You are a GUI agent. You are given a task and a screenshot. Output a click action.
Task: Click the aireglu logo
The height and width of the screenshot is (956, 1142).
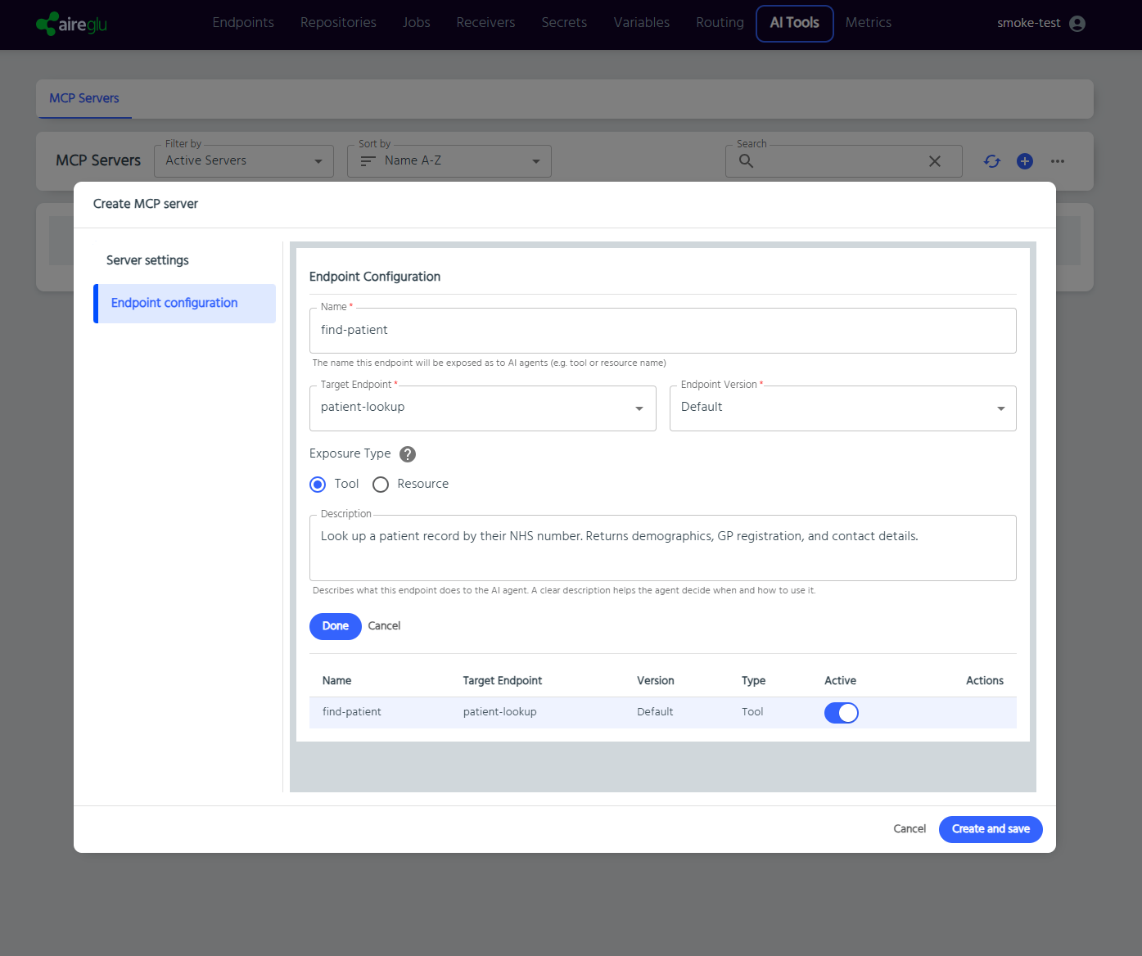tap(72, 24)
